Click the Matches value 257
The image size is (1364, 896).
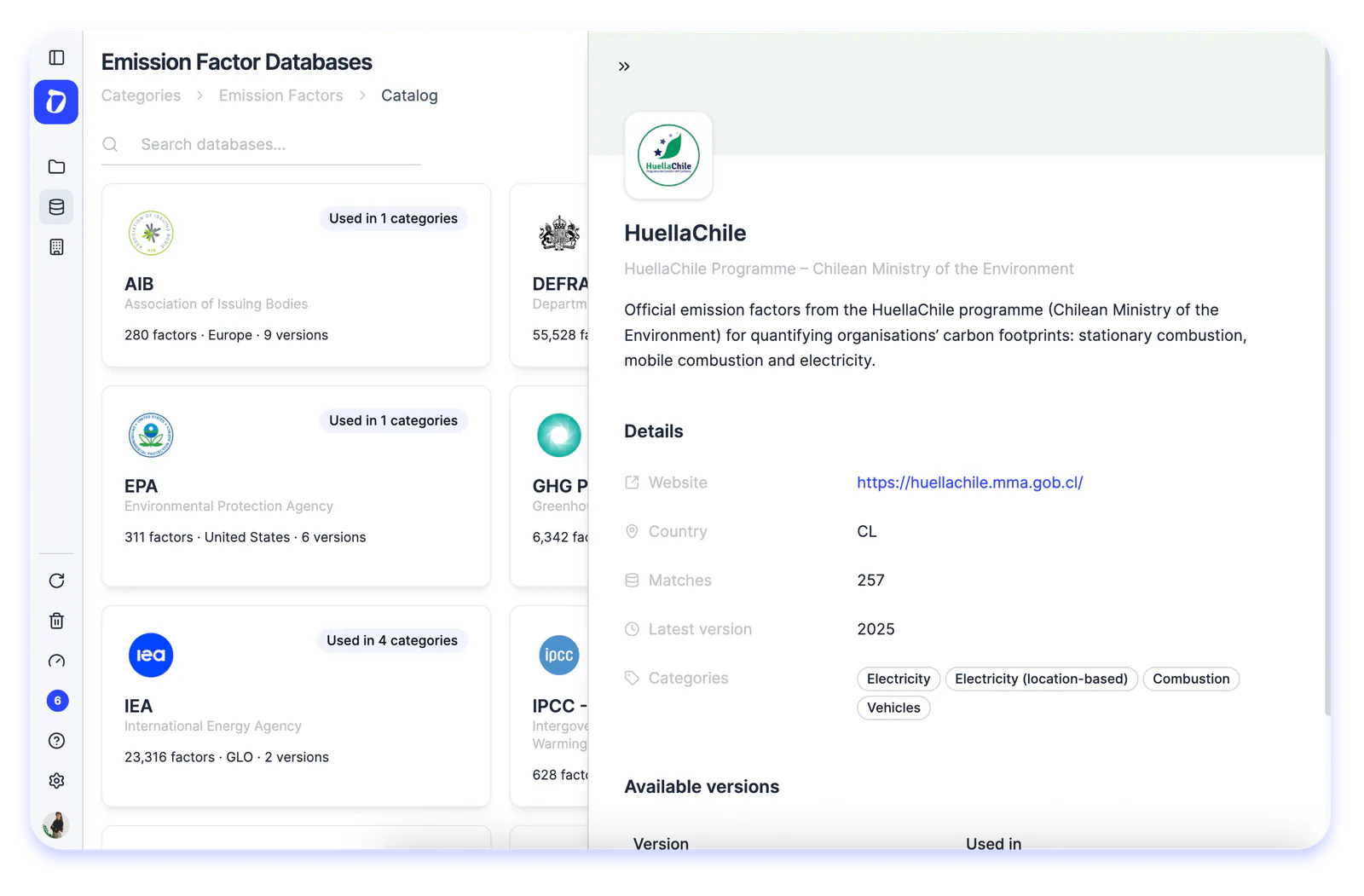tap(870, 581)
